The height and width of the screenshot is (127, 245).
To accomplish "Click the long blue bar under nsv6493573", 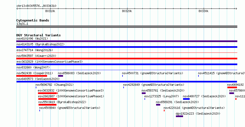I will [x=127, y=82].
